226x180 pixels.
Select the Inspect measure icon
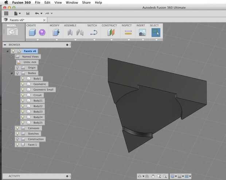click(128, 32)
